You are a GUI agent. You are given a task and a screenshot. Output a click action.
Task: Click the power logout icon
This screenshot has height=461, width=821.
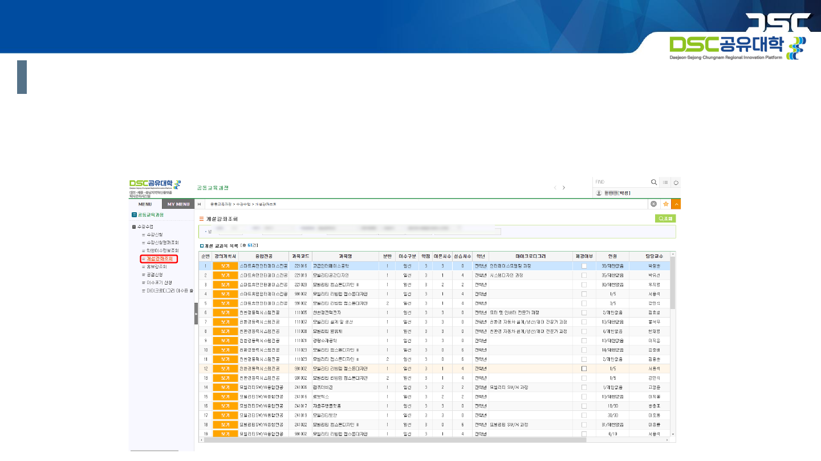676,182
